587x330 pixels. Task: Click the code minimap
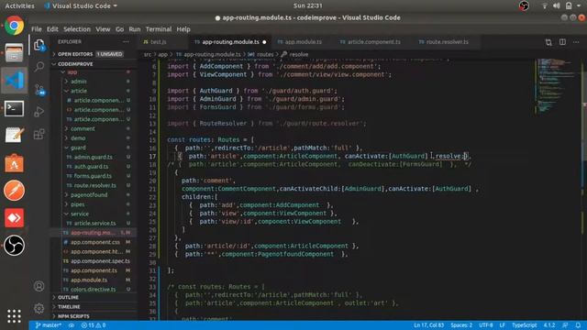click(557, 86)
